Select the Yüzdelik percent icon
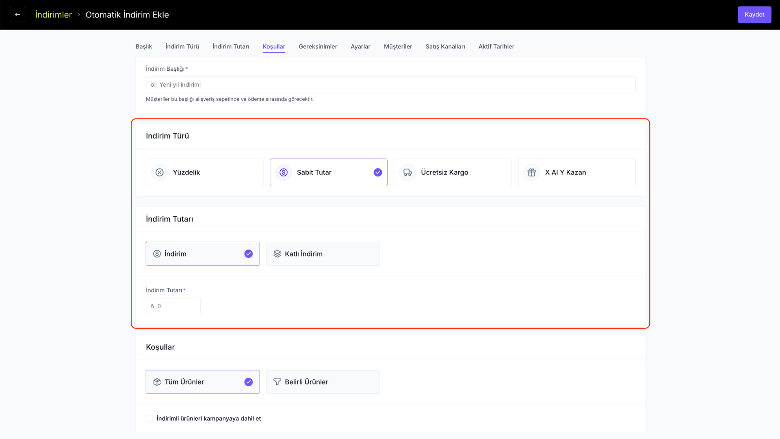 click(x=160, y=172)
